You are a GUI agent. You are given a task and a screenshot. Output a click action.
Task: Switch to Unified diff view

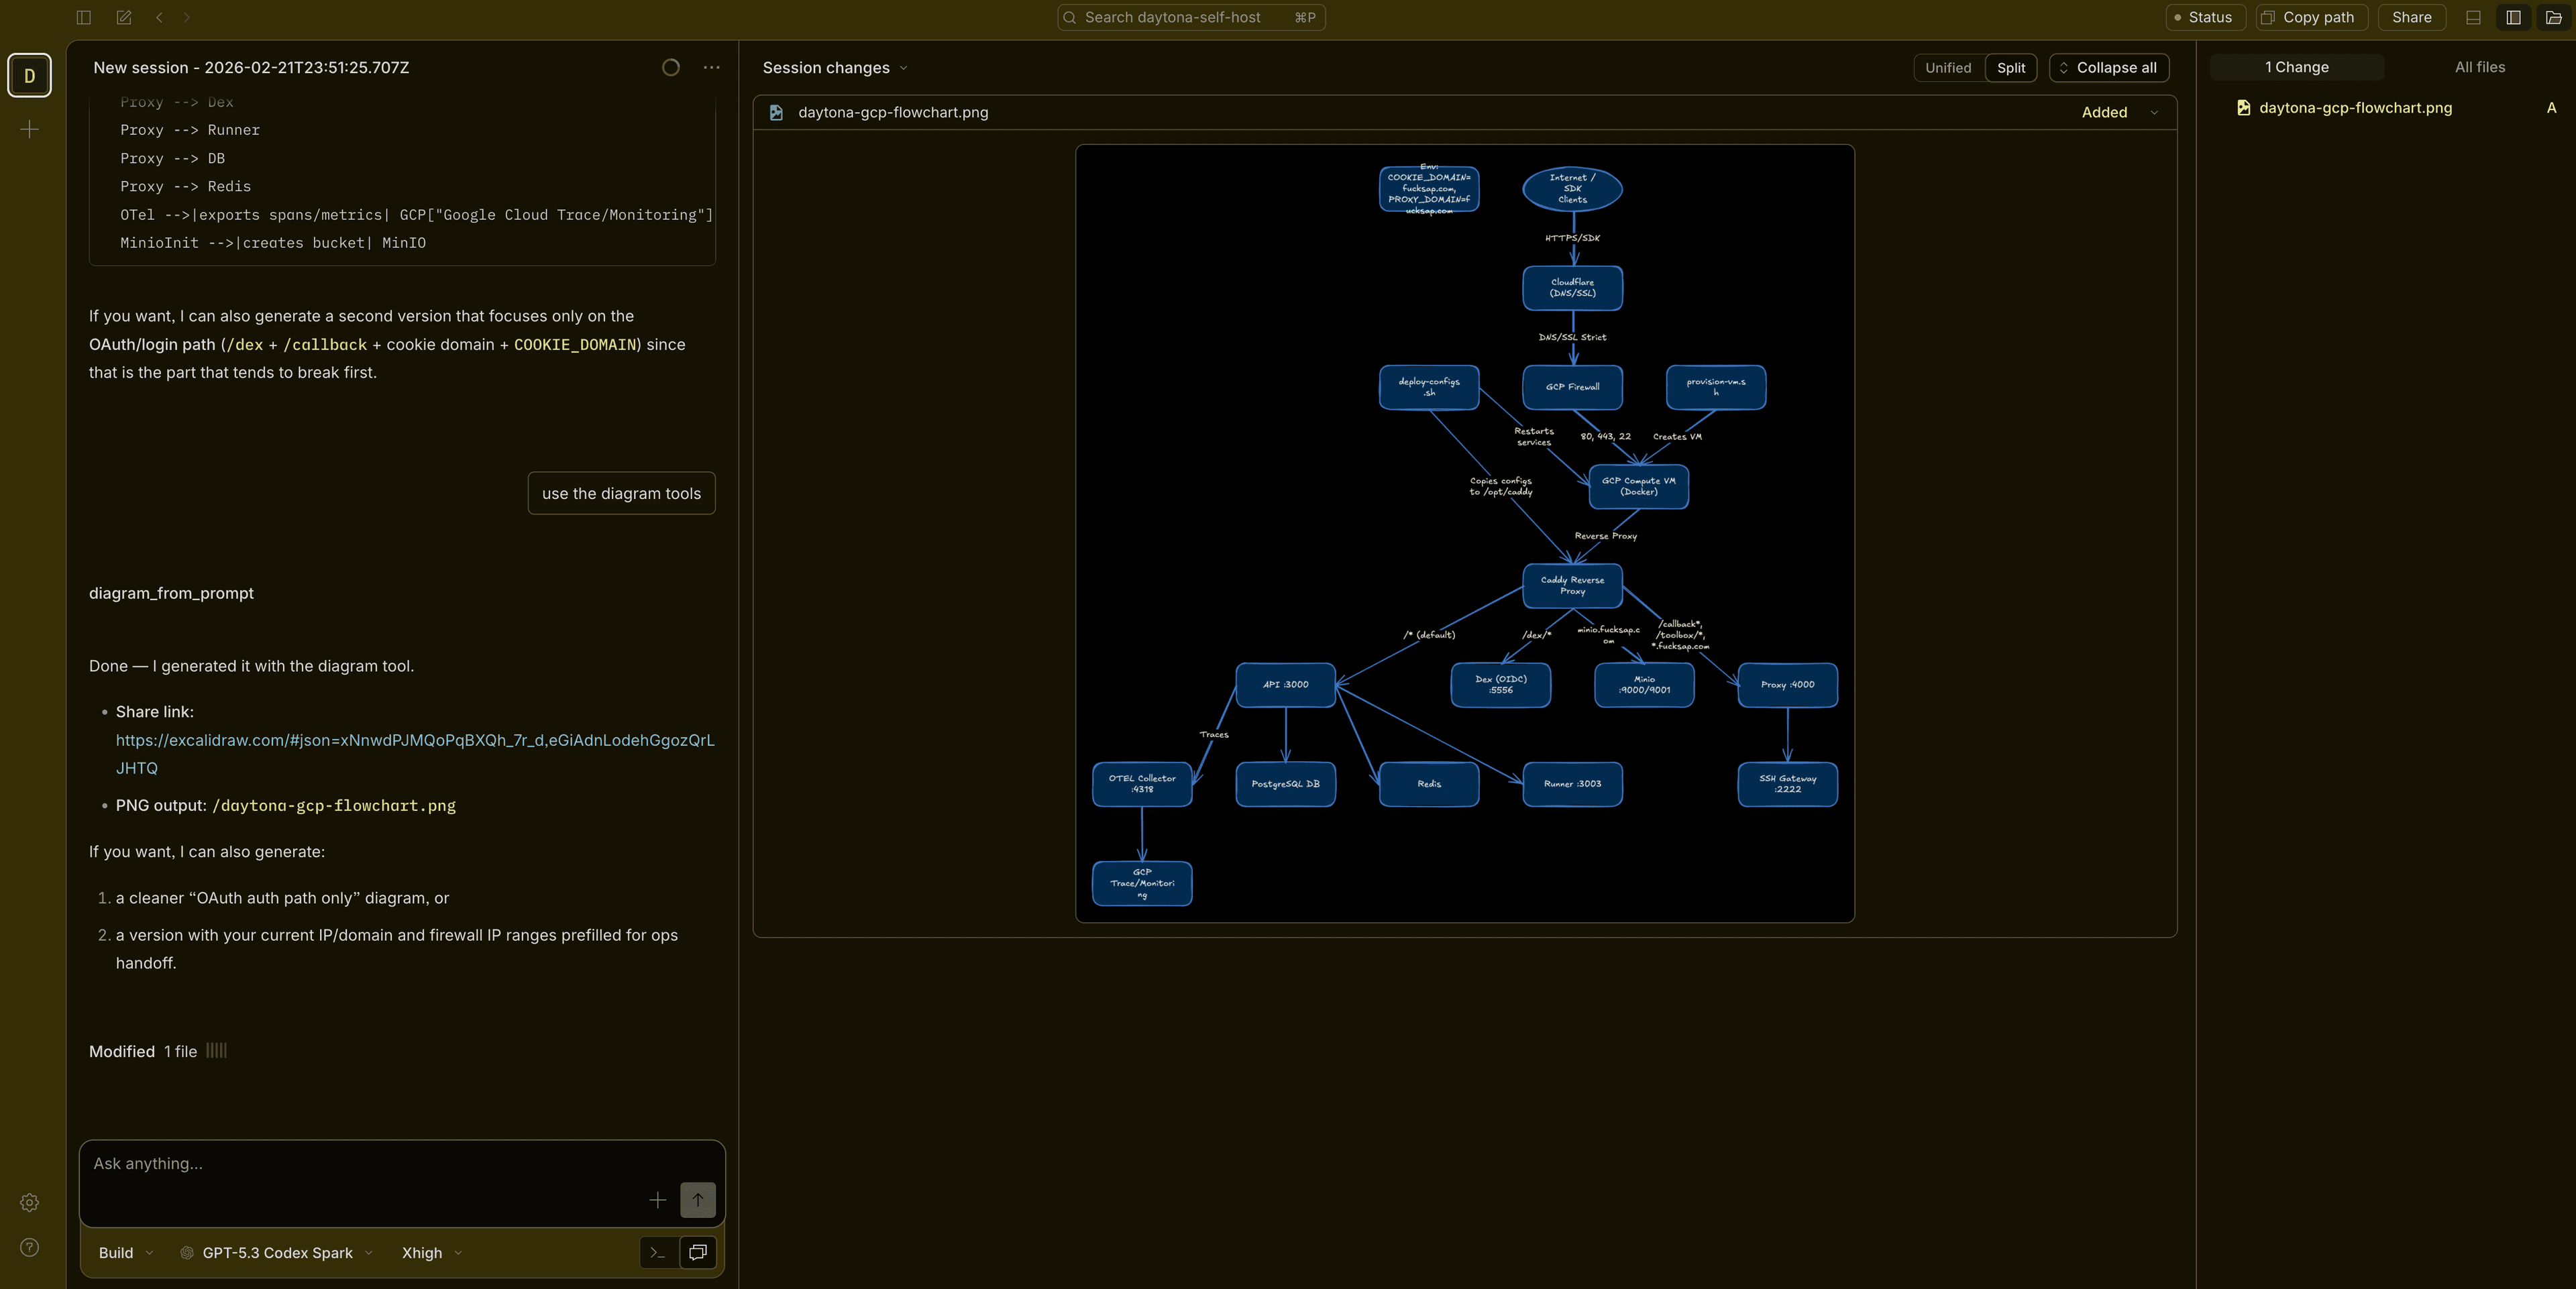coord(1948,67)
